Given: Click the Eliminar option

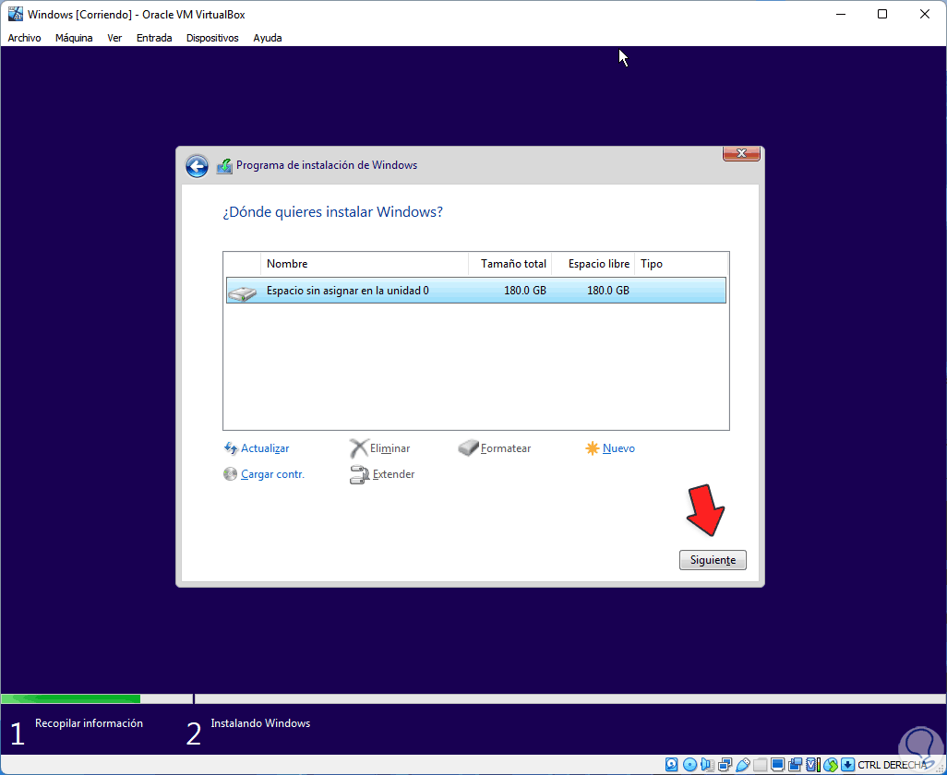Looking at the screenshot, I should 390,448.
